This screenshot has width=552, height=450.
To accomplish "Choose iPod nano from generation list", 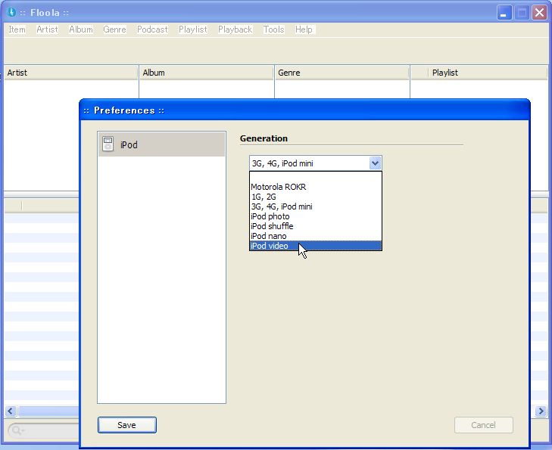I will pos(316,236).
